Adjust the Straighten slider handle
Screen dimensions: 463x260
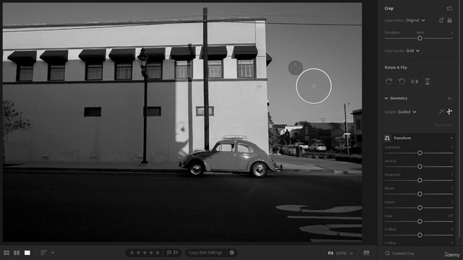[x=420, y=38]
